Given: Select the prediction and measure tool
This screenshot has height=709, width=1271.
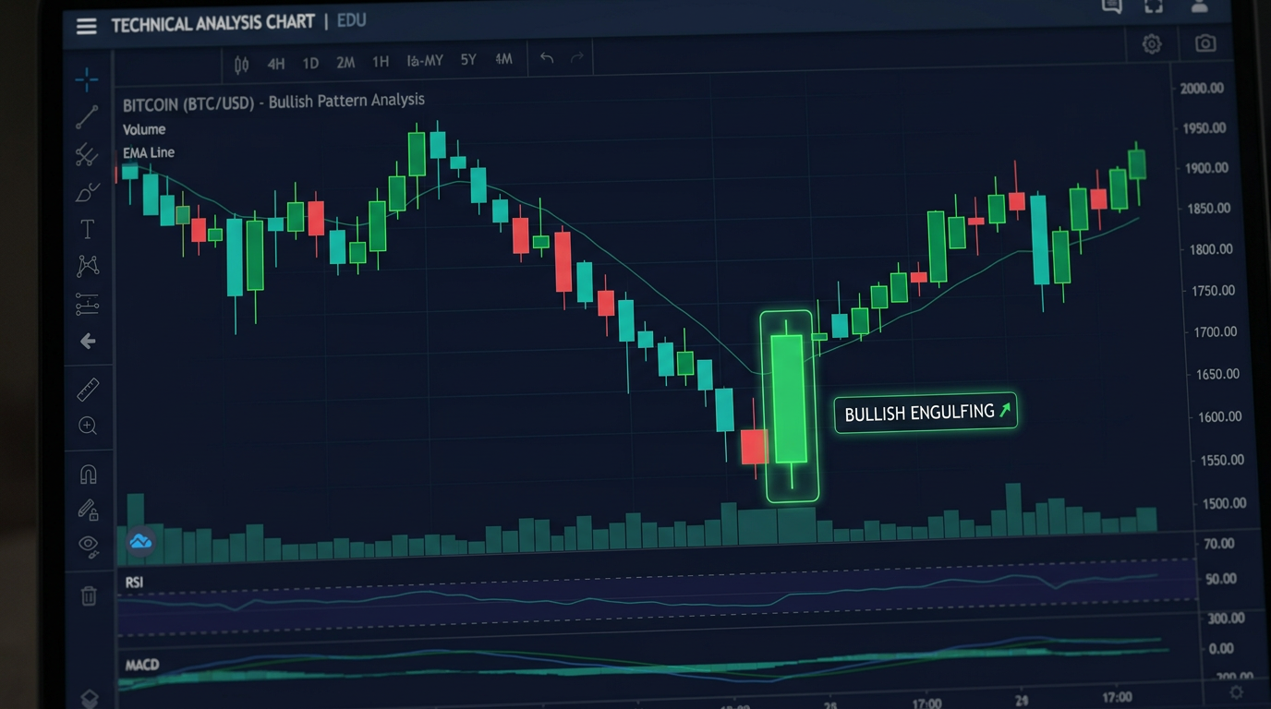Looking at the screenshot, I should (x=87, y=304).
